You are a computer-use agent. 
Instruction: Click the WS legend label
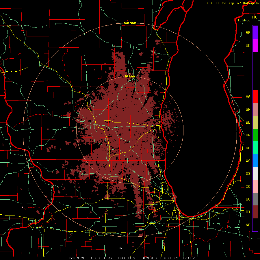248,161
